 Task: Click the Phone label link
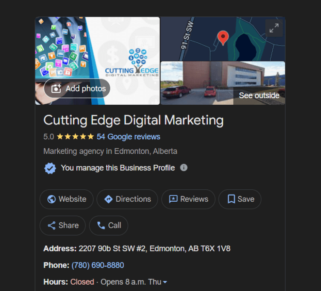coord(56,265)
